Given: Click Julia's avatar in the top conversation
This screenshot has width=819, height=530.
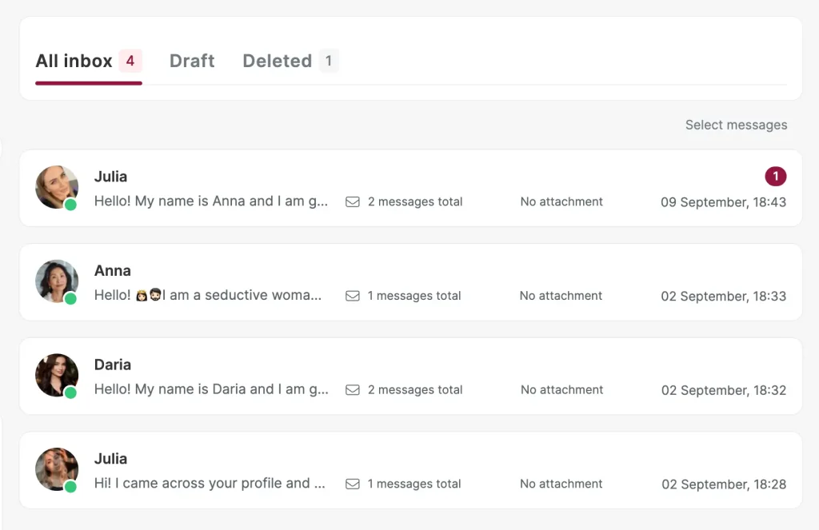Looking at the screenshot, I should tap(57, 187).
